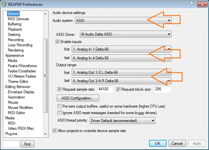The image size is (209, 150).
Task: Click the block size field 256
Action: 163,89
